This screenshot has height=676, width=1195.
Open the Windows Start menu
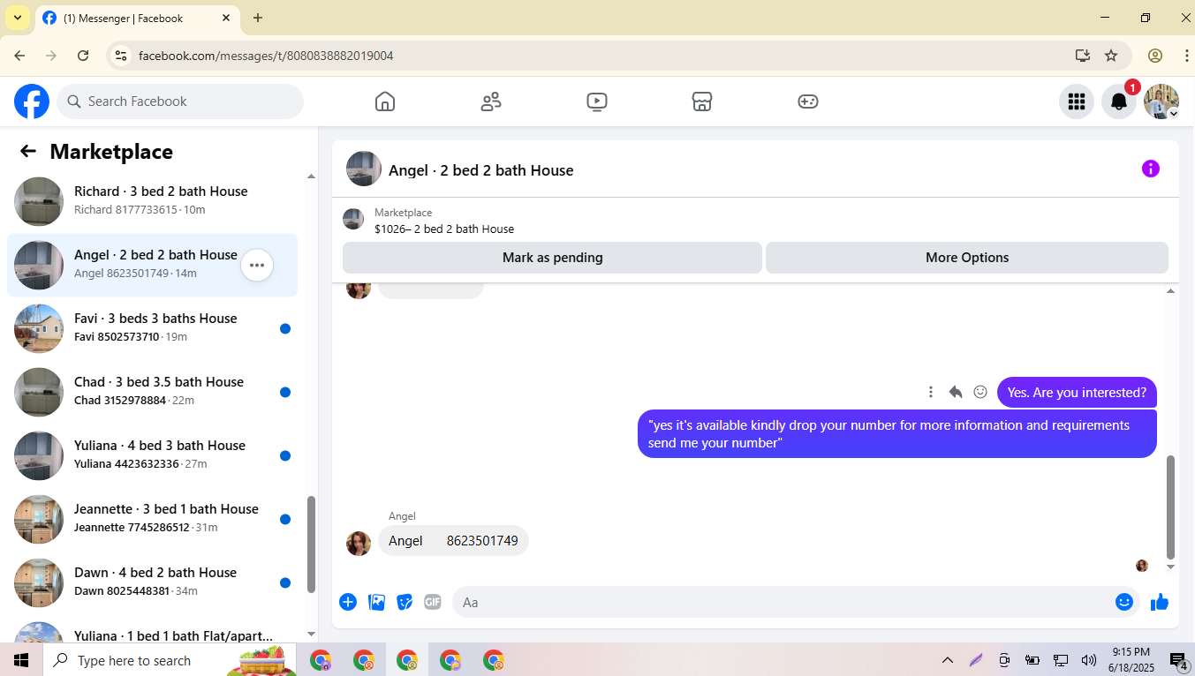click(21, 660)
